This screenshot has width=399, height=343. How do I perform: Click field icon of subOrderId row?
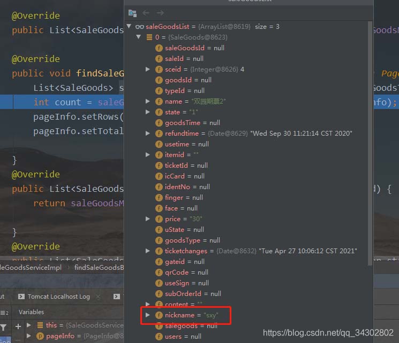coord(159,294)
